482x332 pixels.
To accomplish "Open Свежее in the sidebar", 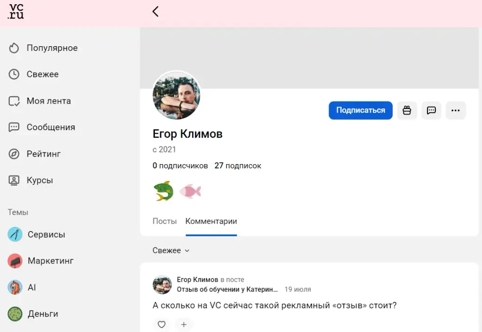I will [43, 74].
